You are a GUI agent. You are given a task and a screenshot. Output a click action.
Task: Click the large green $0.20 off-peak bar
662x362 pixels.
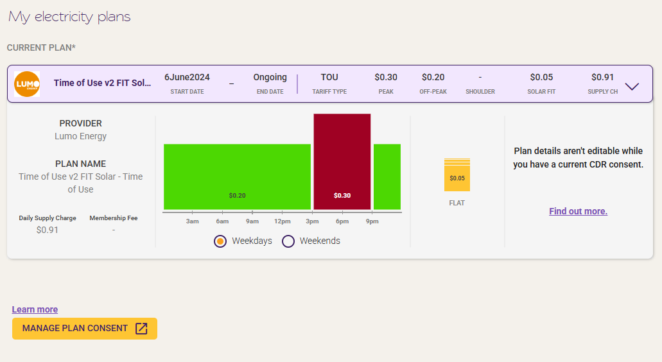coord(238,177)
